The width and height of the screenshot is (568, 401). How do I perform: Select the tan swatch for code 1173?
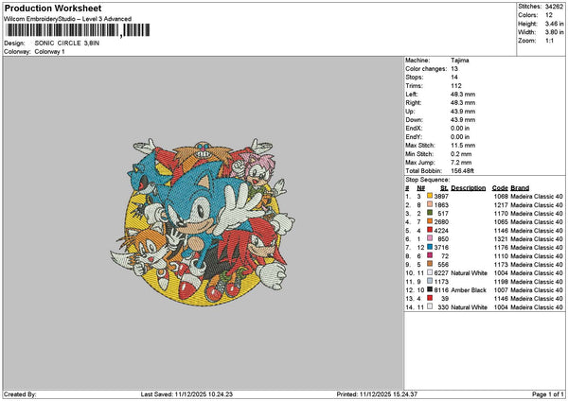(x=430, y=264)
